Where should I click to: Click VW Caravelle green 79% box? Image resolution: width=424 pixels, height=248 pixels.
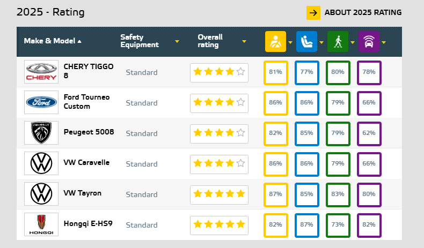[338, 164]
